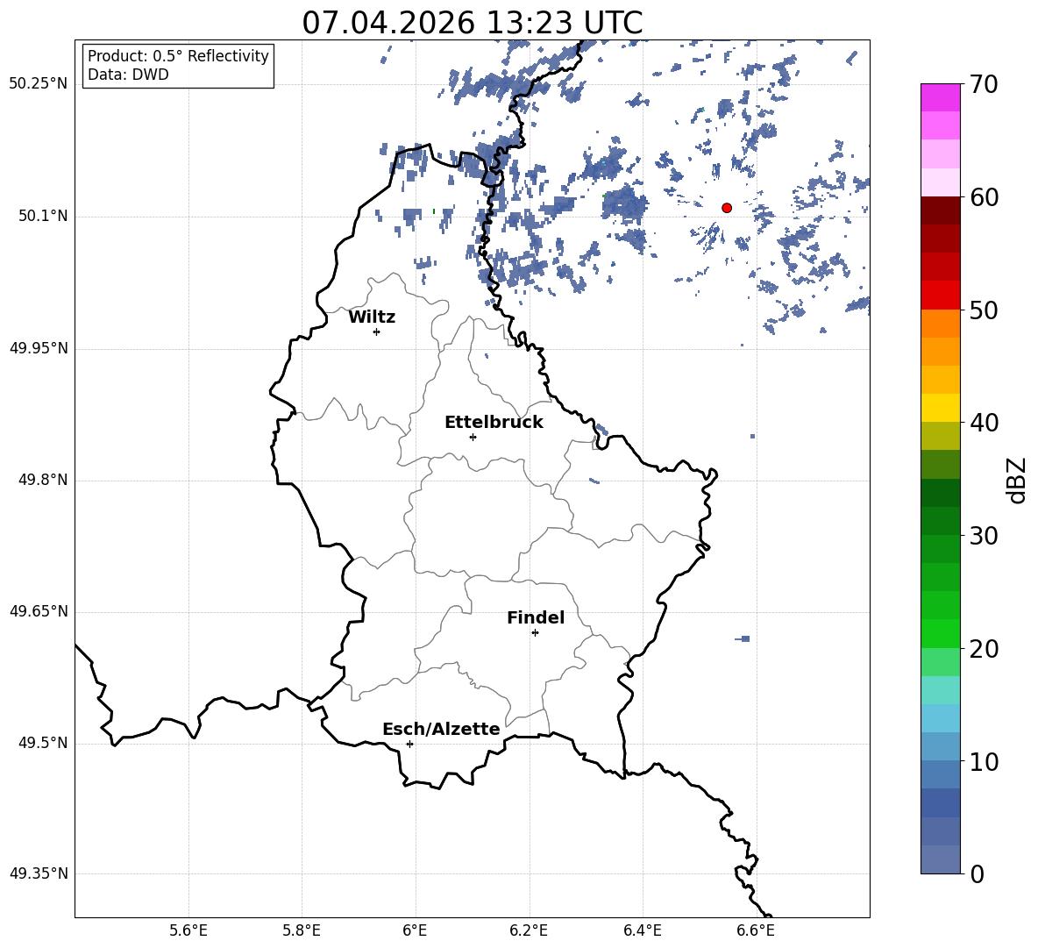
Task: Click the Ettelbruck station cross marker
Action: pos(473,437)
